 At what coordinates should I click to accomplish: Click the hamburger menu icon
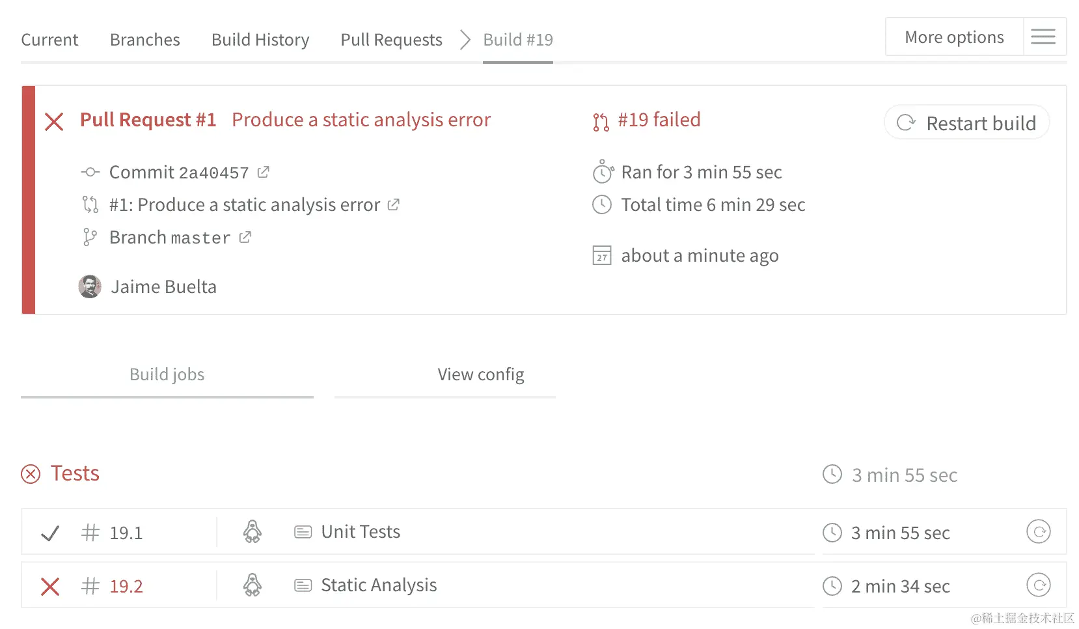tap(1043, 37)
